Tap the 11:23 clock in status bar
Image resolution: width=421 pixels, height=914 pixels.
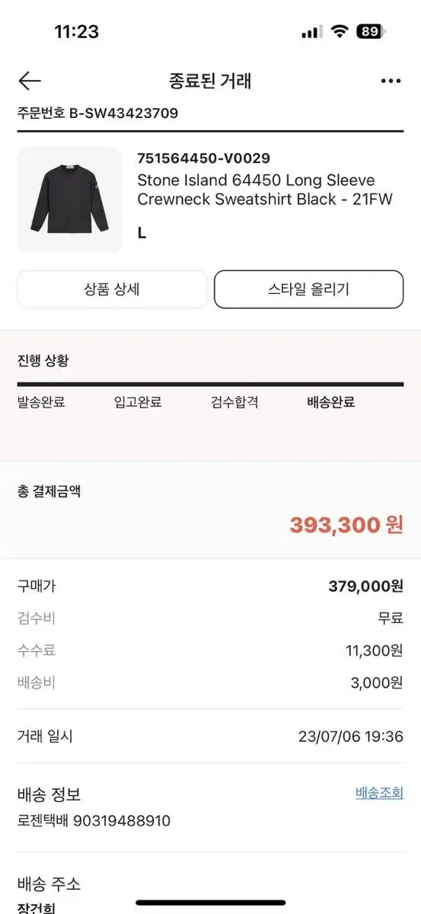click(76, 32)
